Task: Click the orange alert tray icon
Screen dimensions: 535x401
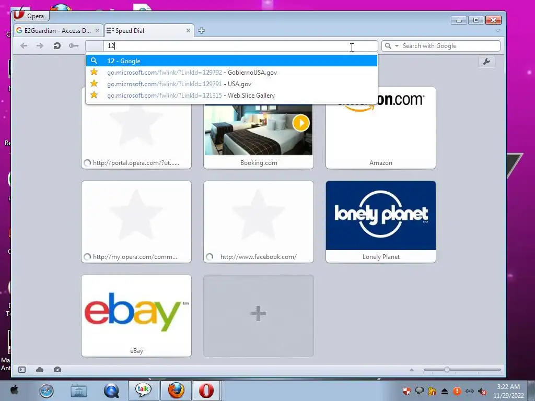Action: (457, 391)
